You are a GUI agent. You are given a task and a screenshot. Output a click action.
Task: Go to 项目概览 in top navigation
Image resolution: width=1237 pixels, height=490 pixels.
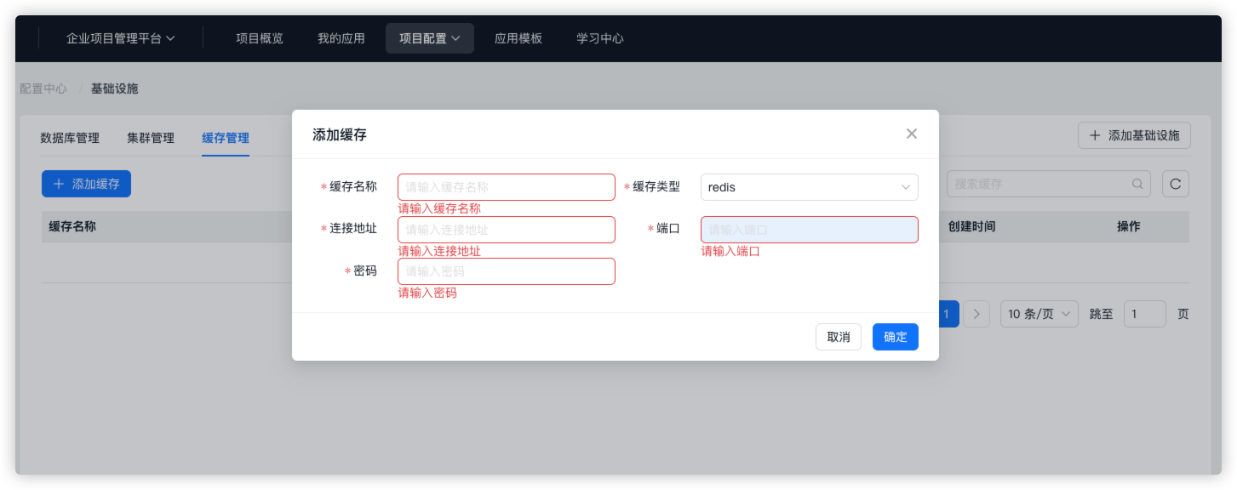pos(260,38)
